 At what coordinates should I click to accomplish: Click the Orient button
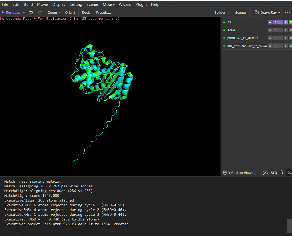point(70,12)
